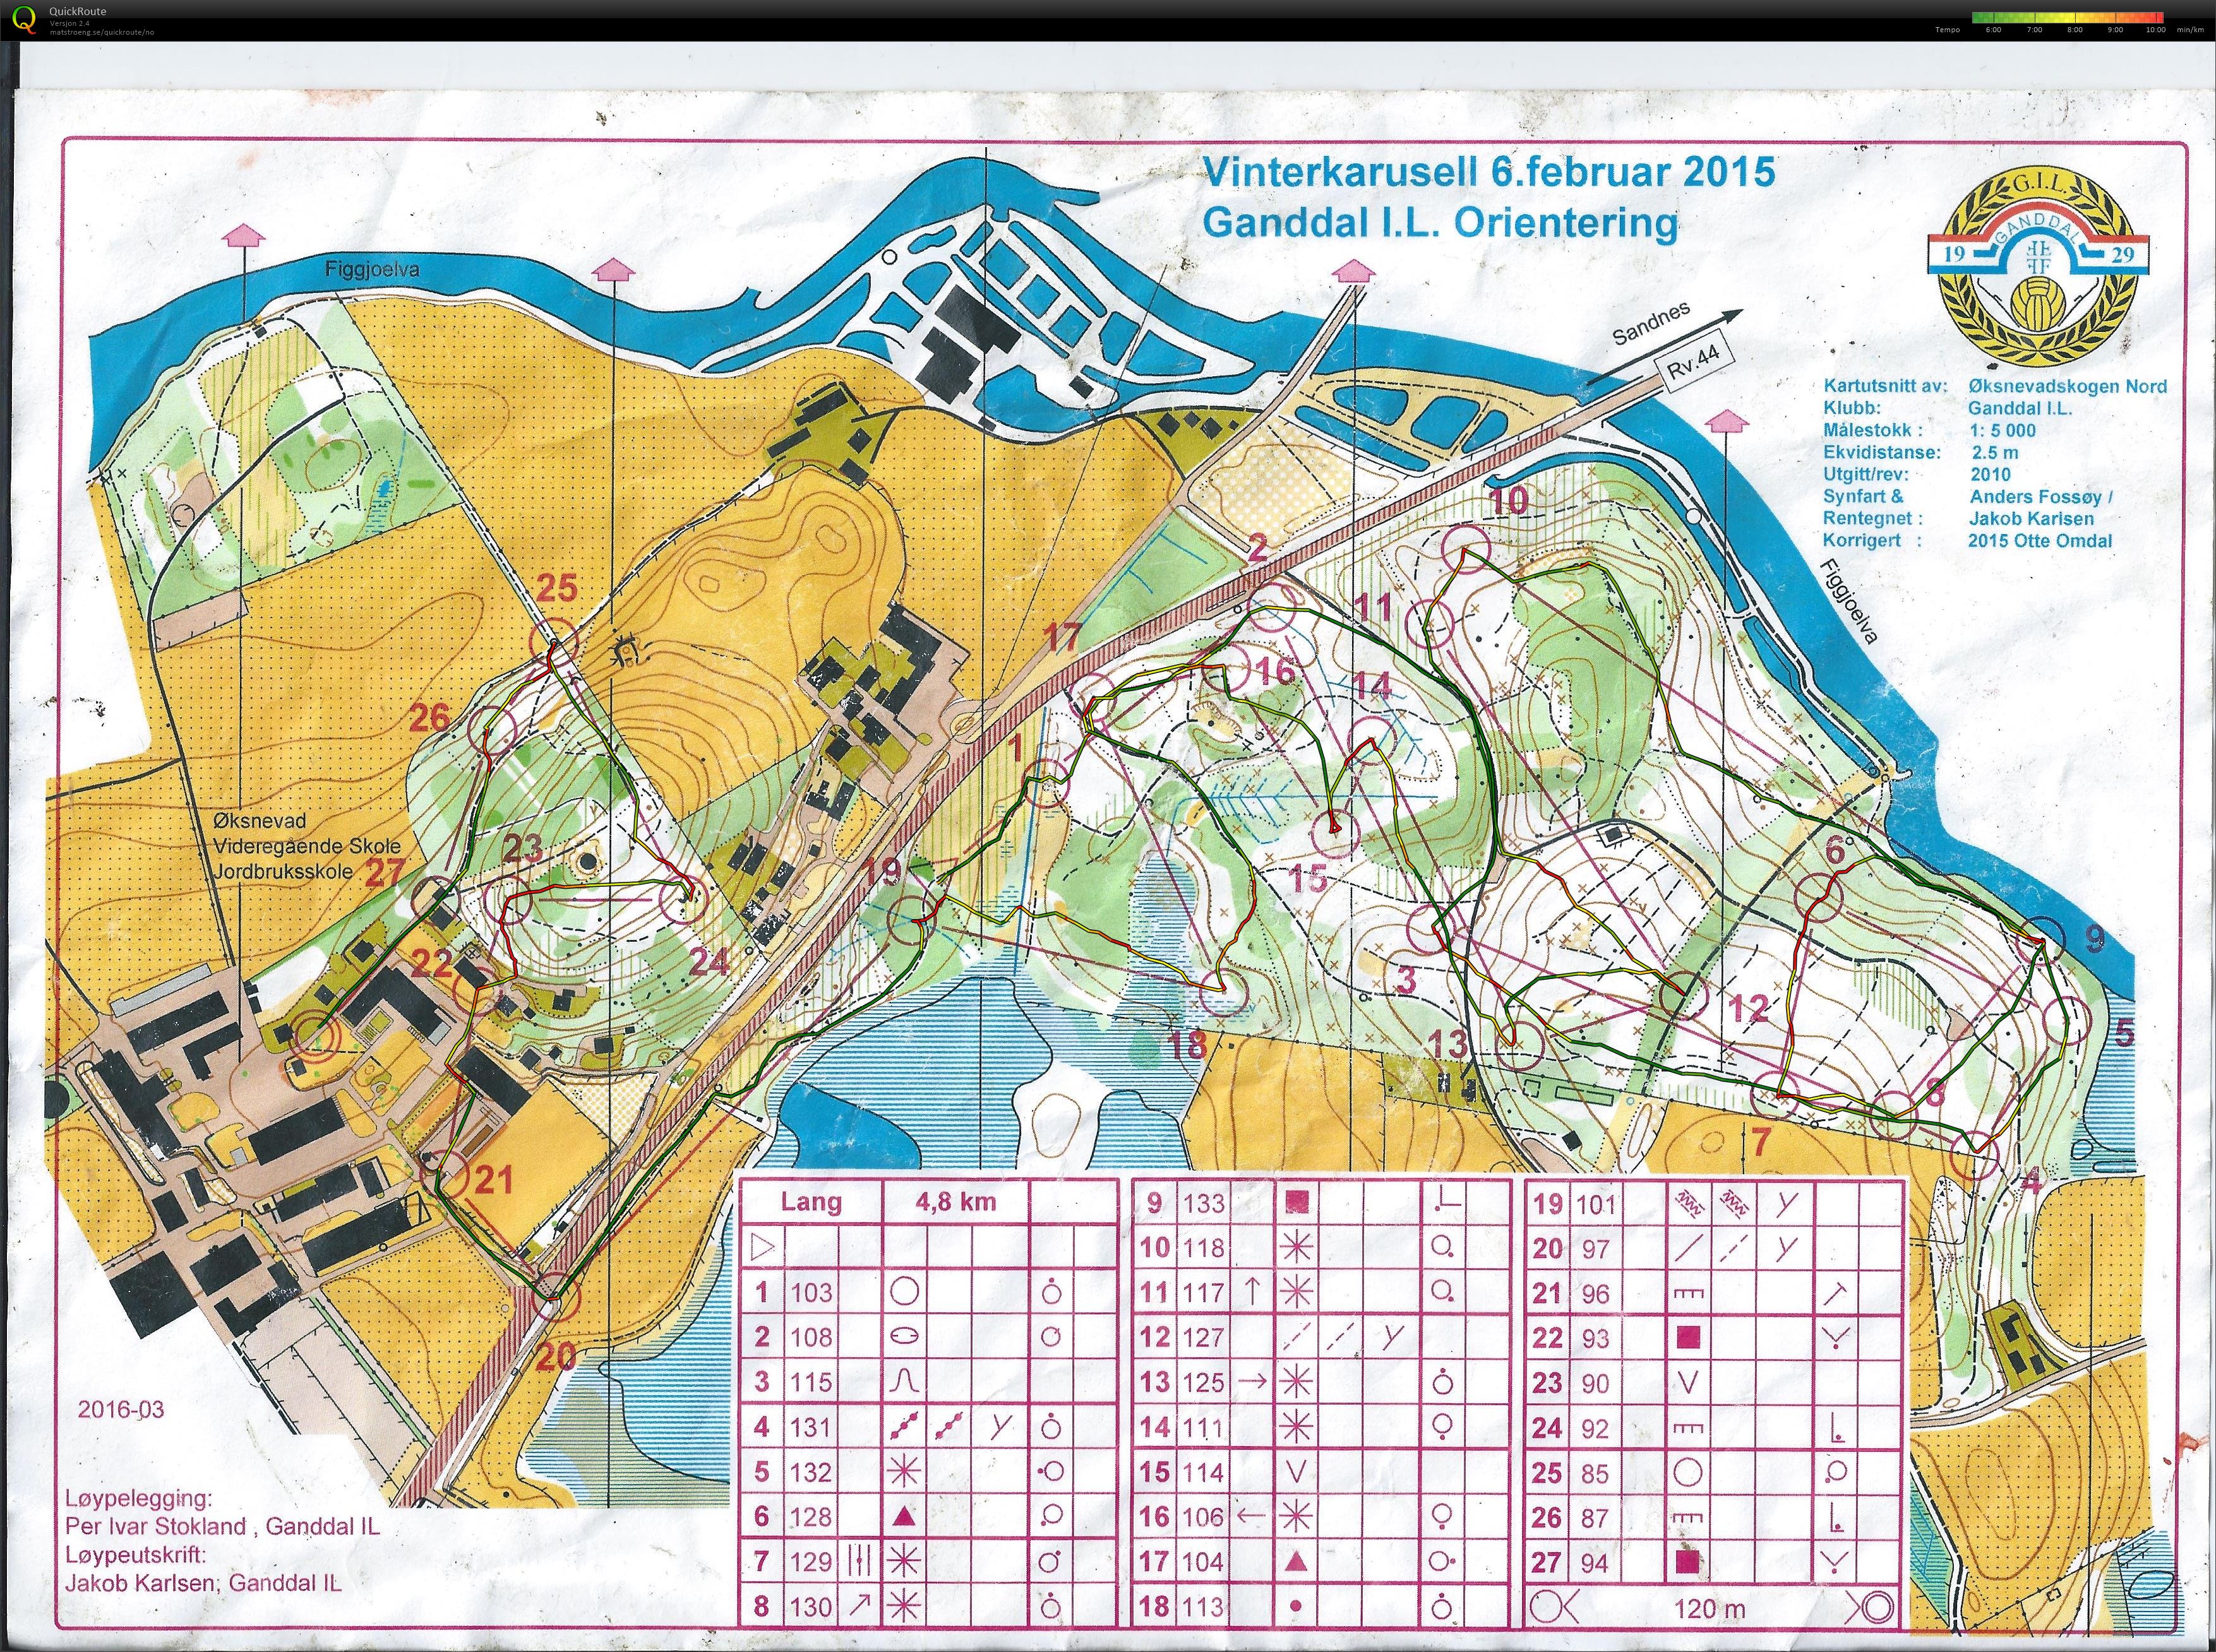Select control circle number 21 on the map
Viewport: 2216px width, 1652px height.
tap(446, 1174)
